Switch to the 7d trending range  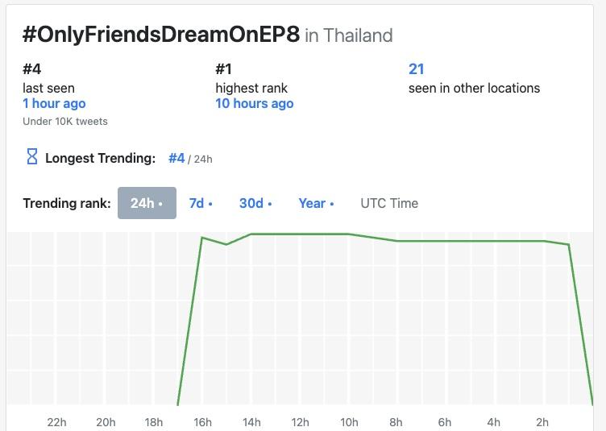click(x=201, y=203)
